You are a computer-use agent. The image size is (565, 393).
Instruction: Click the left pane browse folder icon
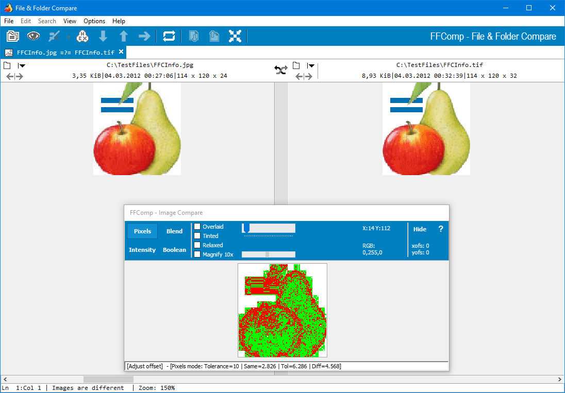7,65
